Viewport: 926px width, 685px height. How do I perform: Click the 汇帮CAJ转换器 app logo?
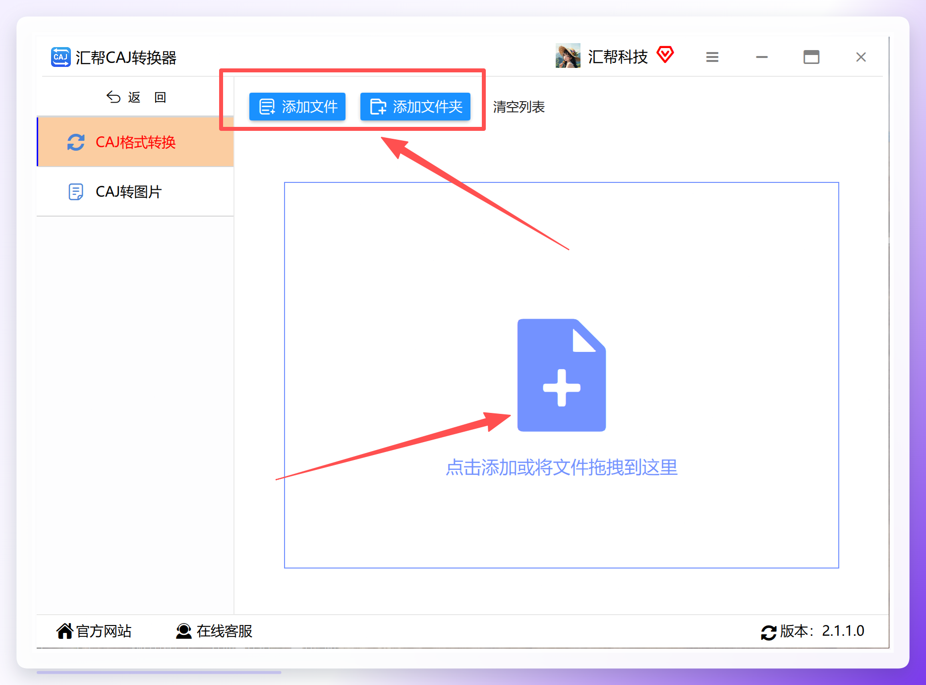click(61, 57)
